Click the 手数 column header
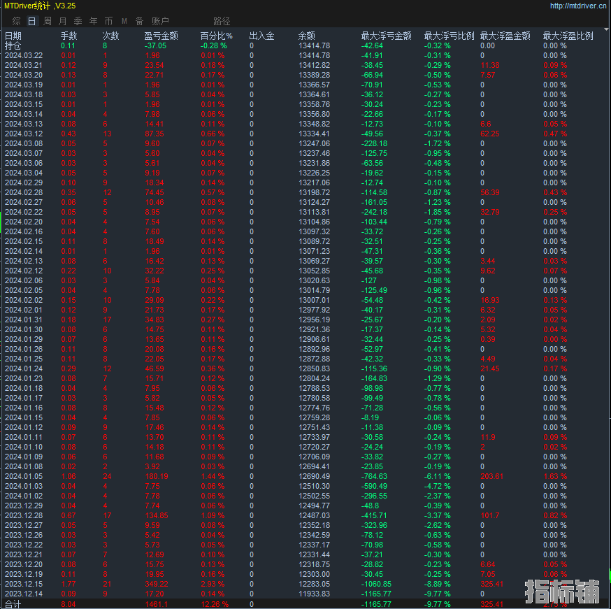The height and width of the screenshot is (609, 611). 69,36
